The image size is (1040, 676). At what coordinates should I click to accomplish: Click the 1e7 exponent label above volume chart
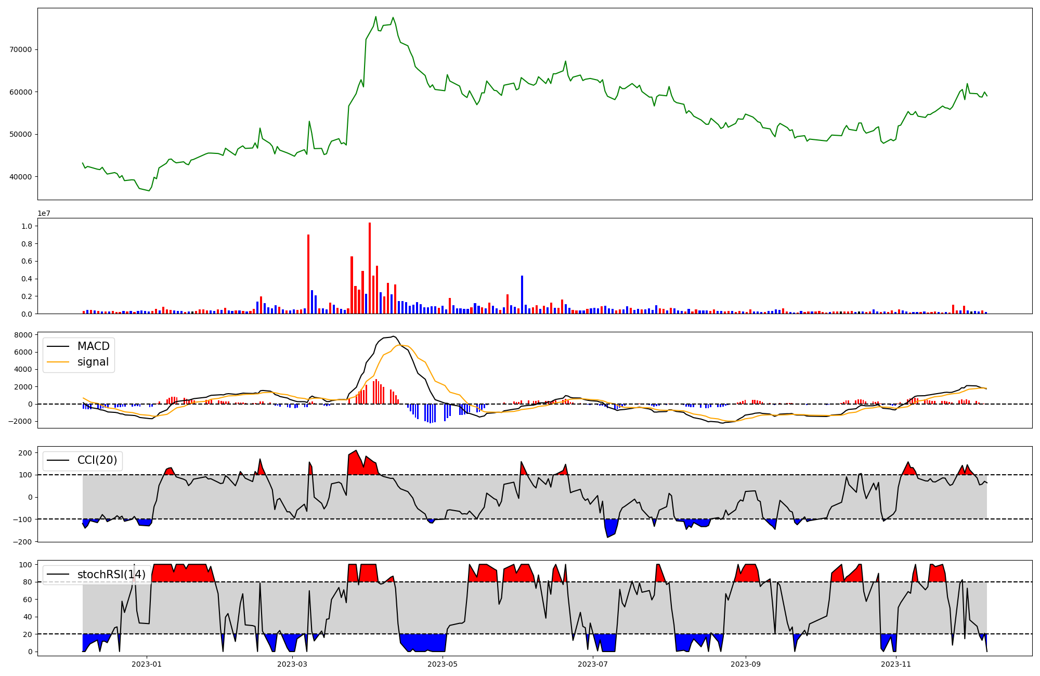(44, 213)
